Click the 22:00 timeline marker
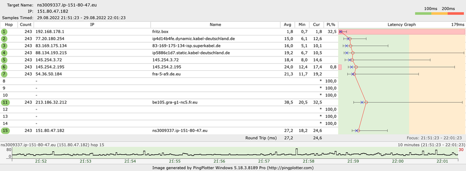 coord(397,161)
